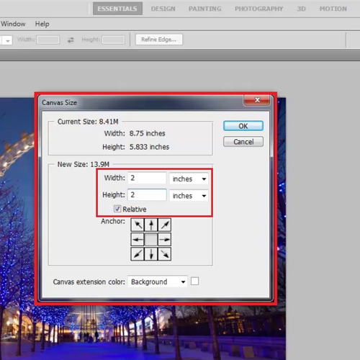This screenshot has width=360, height=360.
Task: Click the New Size Width field
Action: pyautogui.click(x=147, y=178)
